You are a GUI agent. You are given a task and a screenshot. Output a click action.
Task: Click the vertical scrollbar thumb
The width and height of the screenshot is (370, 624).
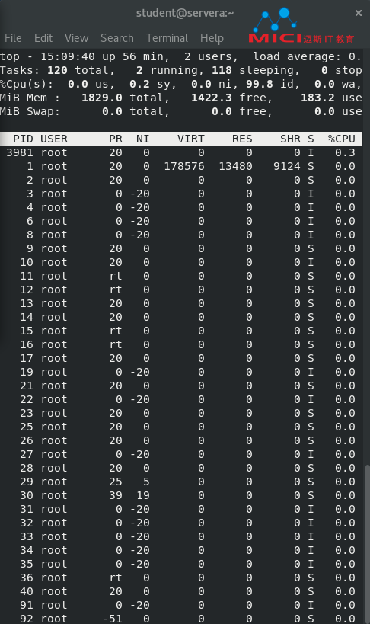coord(366,543)
